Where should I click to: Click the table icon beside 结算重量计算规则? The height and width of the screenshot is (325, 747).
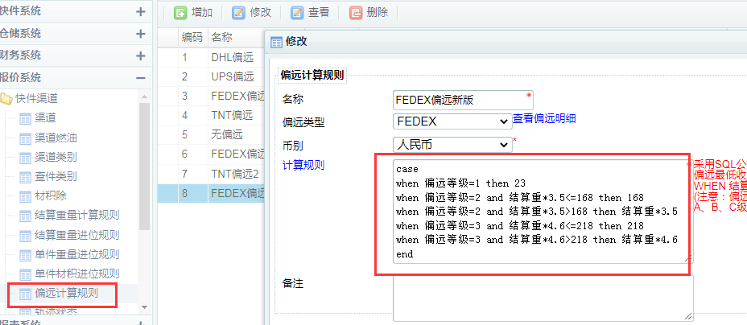click(25, 216)
